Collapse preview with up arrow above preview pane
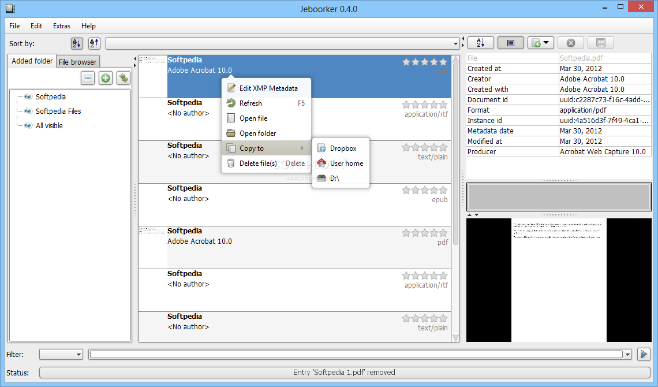 (x=470, y=215)
